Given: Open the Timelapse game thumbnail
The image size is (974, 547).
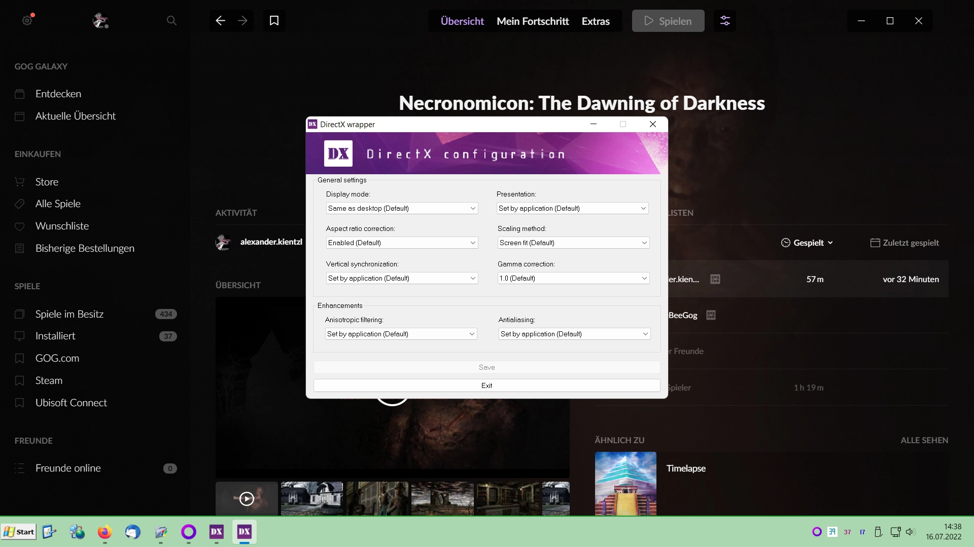Looking at the screenshot, I should click(x=625, y=484).
